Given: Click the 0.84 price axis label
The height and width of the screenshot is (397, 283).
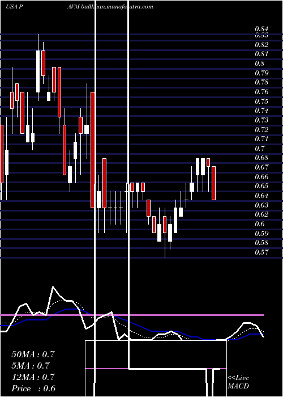Looking at the screenshot, I should pyautogui.click(x=261, y=29).
